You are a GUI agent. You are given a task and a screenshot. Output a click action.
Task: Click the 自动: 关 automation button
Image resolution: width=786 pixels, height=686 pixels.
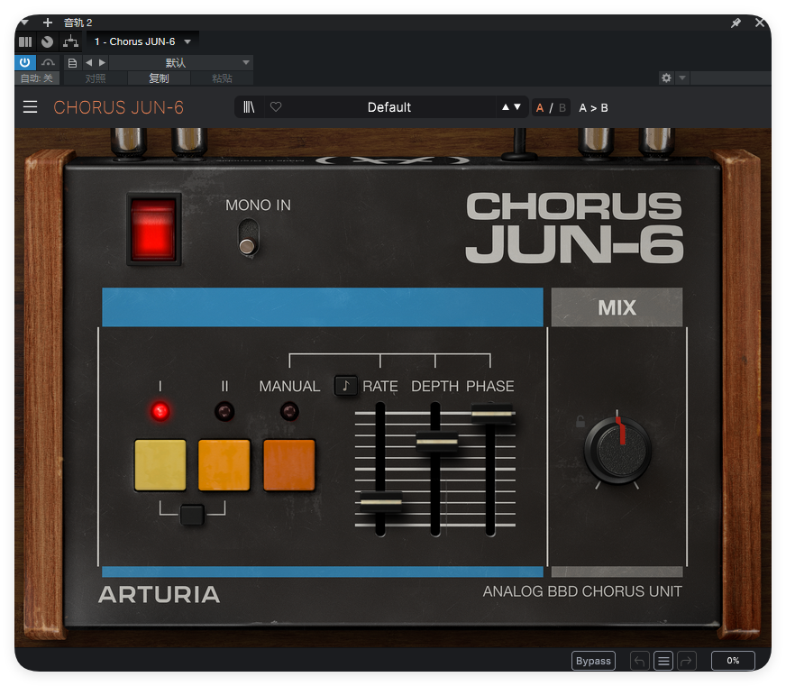click(37, 78)
